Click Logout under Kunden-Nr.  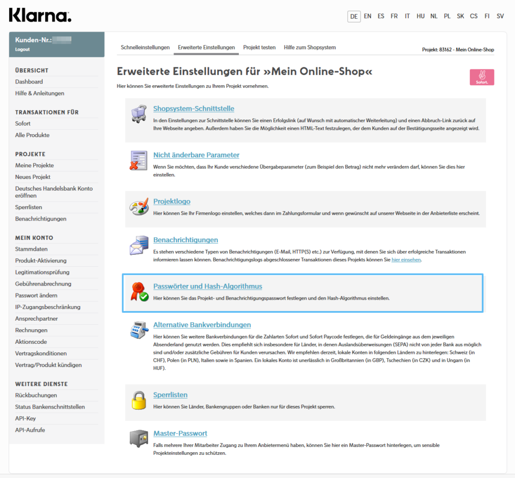(x=22, y=49)
